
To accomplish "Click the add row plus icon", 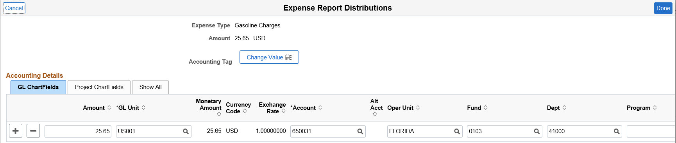I will pyautogui.click(x=16, y=131).
